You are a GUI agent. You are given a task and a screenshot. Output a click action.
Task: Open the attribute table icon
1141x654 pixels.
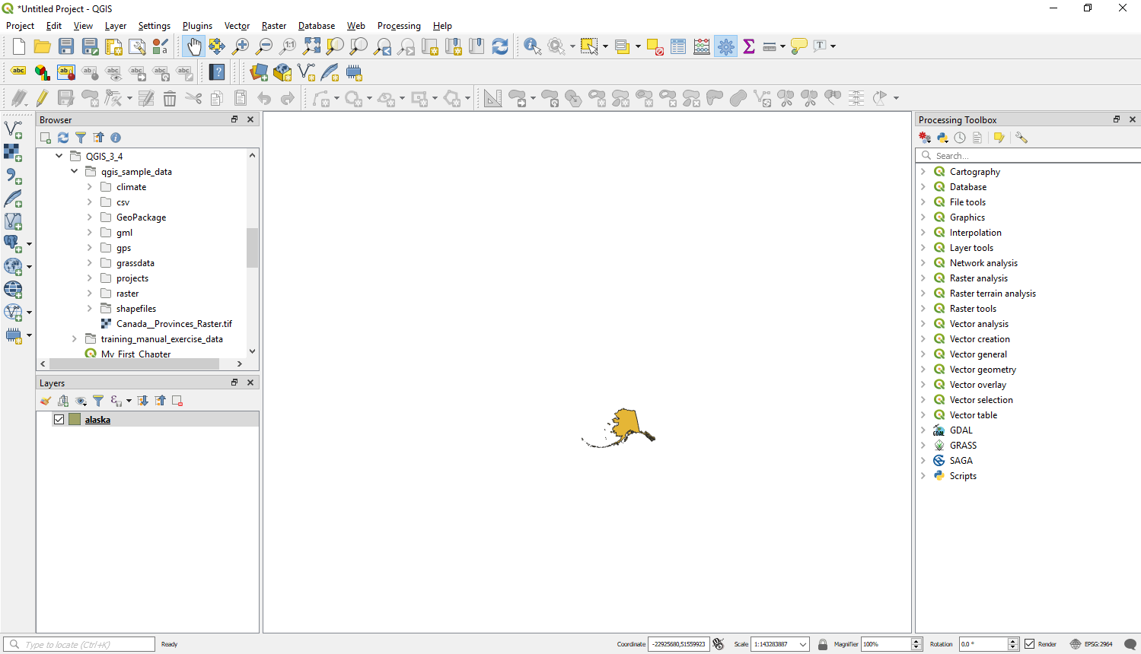pyautogui.click(x=678, y=47)
